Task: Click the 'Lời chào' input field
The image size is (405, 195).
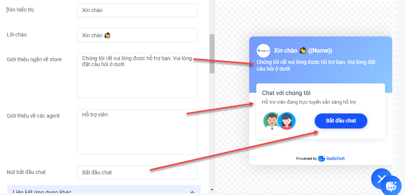Action: pos(137,35)
